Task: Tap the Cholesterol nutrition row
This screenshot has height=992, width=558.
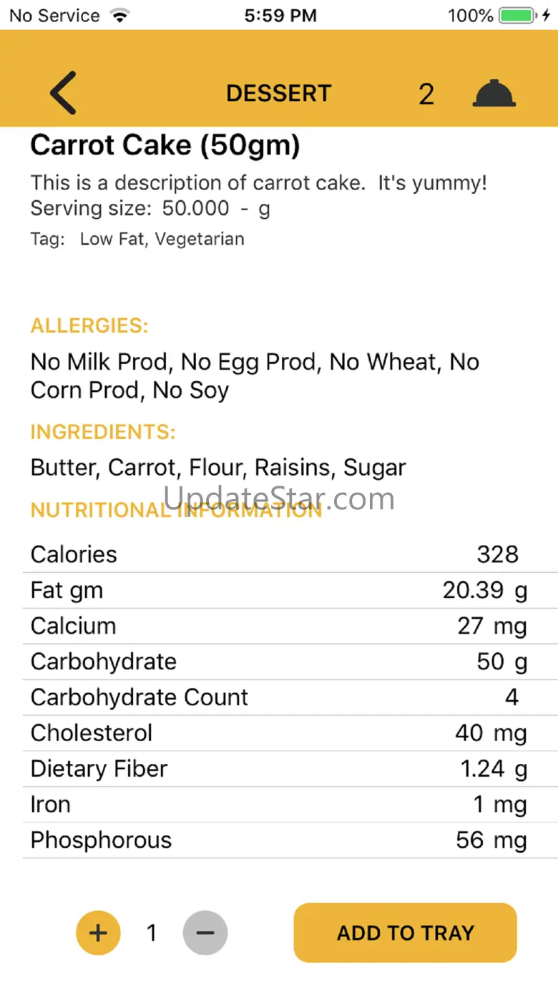Action: point(279,733)
